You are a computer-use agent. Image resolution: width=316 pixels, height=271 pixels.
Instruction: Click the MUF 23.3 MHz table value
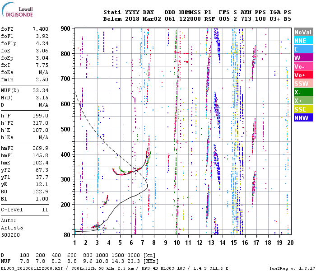tap(134, 262)
